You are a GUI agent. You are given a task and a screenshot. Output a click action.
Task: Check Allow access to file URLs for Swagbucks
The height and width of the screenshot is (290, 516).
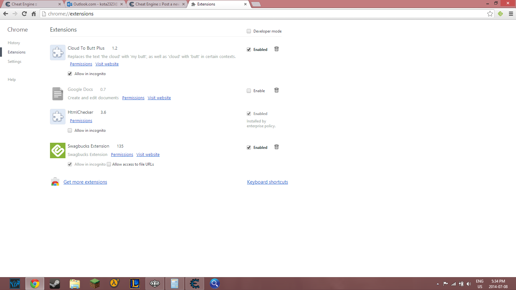109,164
